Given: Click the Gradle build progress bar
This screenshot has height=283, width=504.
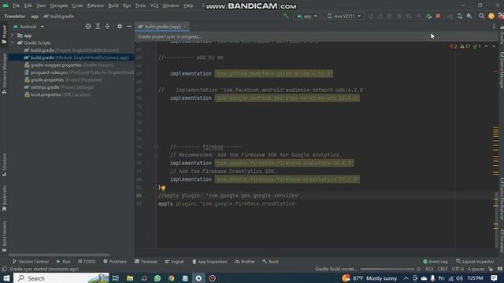Looking at the screenshot, I should (x=387, y=269).
